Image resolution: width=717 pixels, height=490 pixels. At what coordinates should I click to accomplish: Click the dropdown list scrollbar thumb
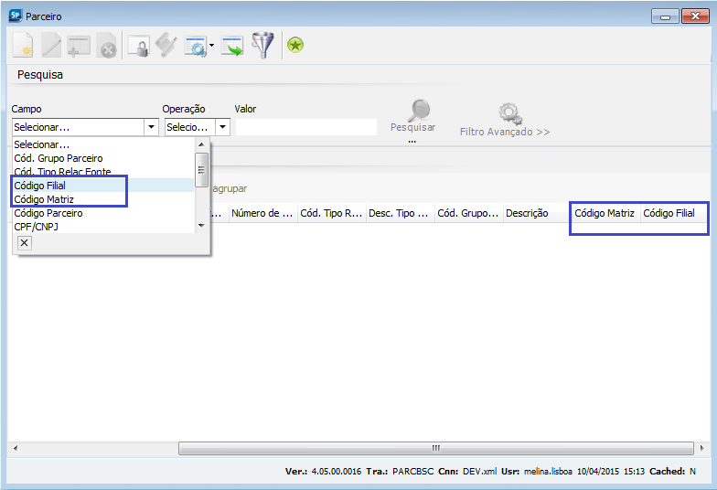201,170
